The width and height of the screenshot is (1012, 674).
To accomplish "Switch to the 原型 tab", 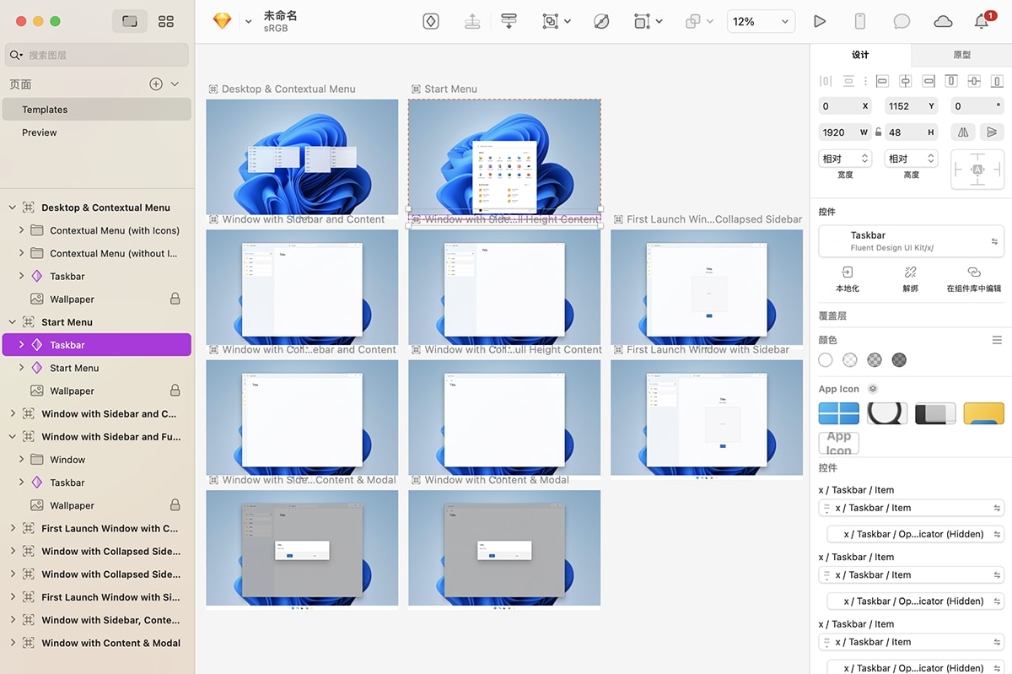I will point(961,55).
